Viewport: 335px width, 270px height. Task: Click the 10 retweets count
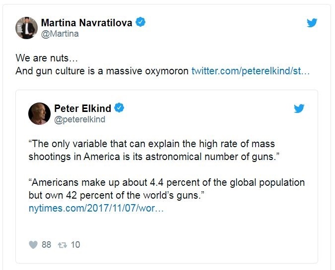pos(75,245)
